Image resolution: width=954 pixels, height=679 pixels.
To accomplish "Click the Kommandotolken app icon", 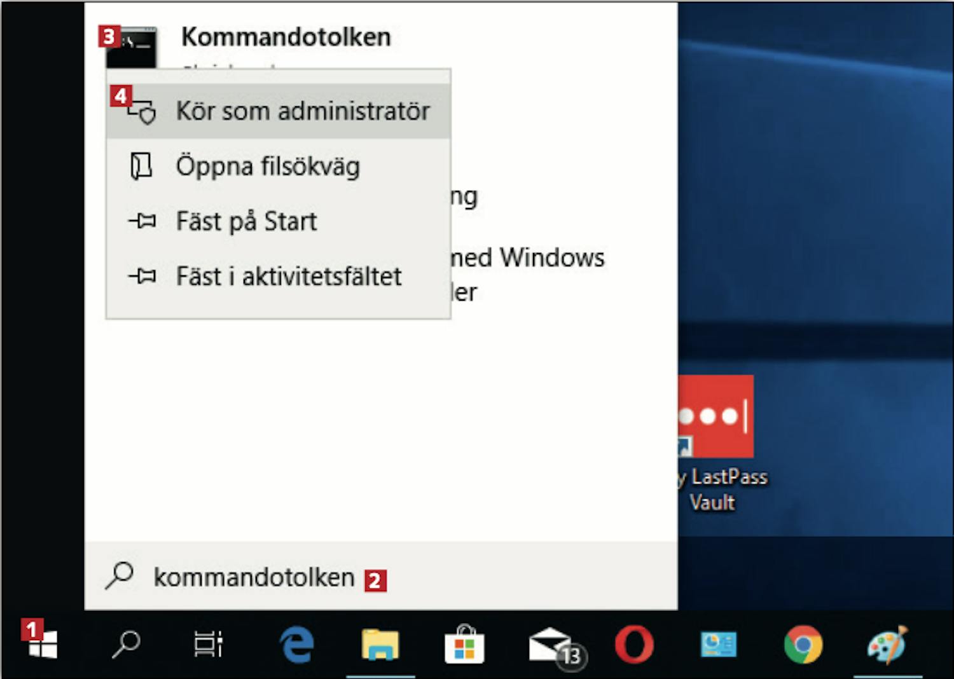I will pyautogui.click(x=131, y=48).
